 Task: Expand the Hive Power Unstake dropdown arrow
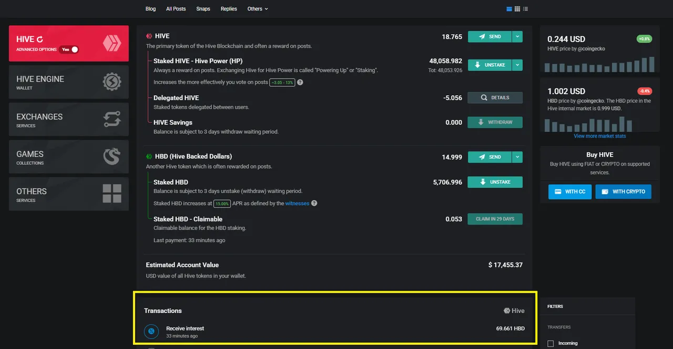click(x=517, y=65)
